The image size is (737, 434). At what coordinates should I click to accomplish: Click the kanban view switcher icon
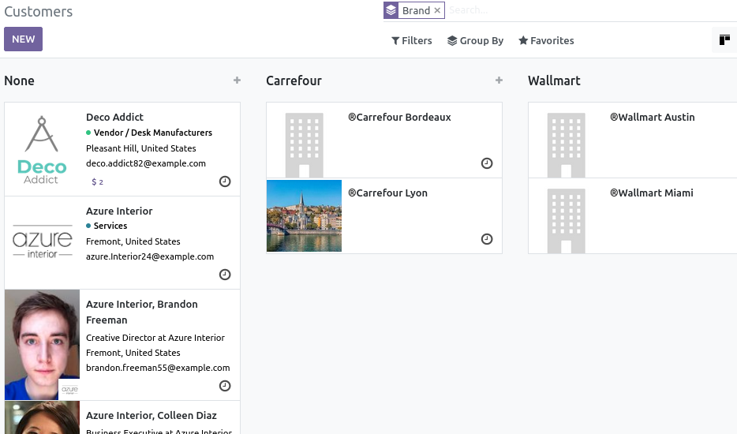(x=724, y=40)
